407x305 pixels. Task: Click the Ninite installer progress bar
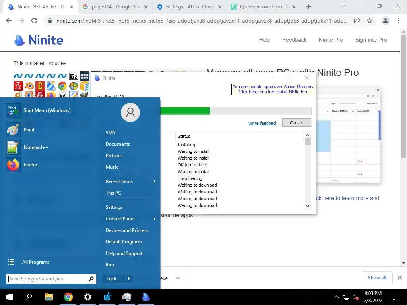[x=236, y=111]
